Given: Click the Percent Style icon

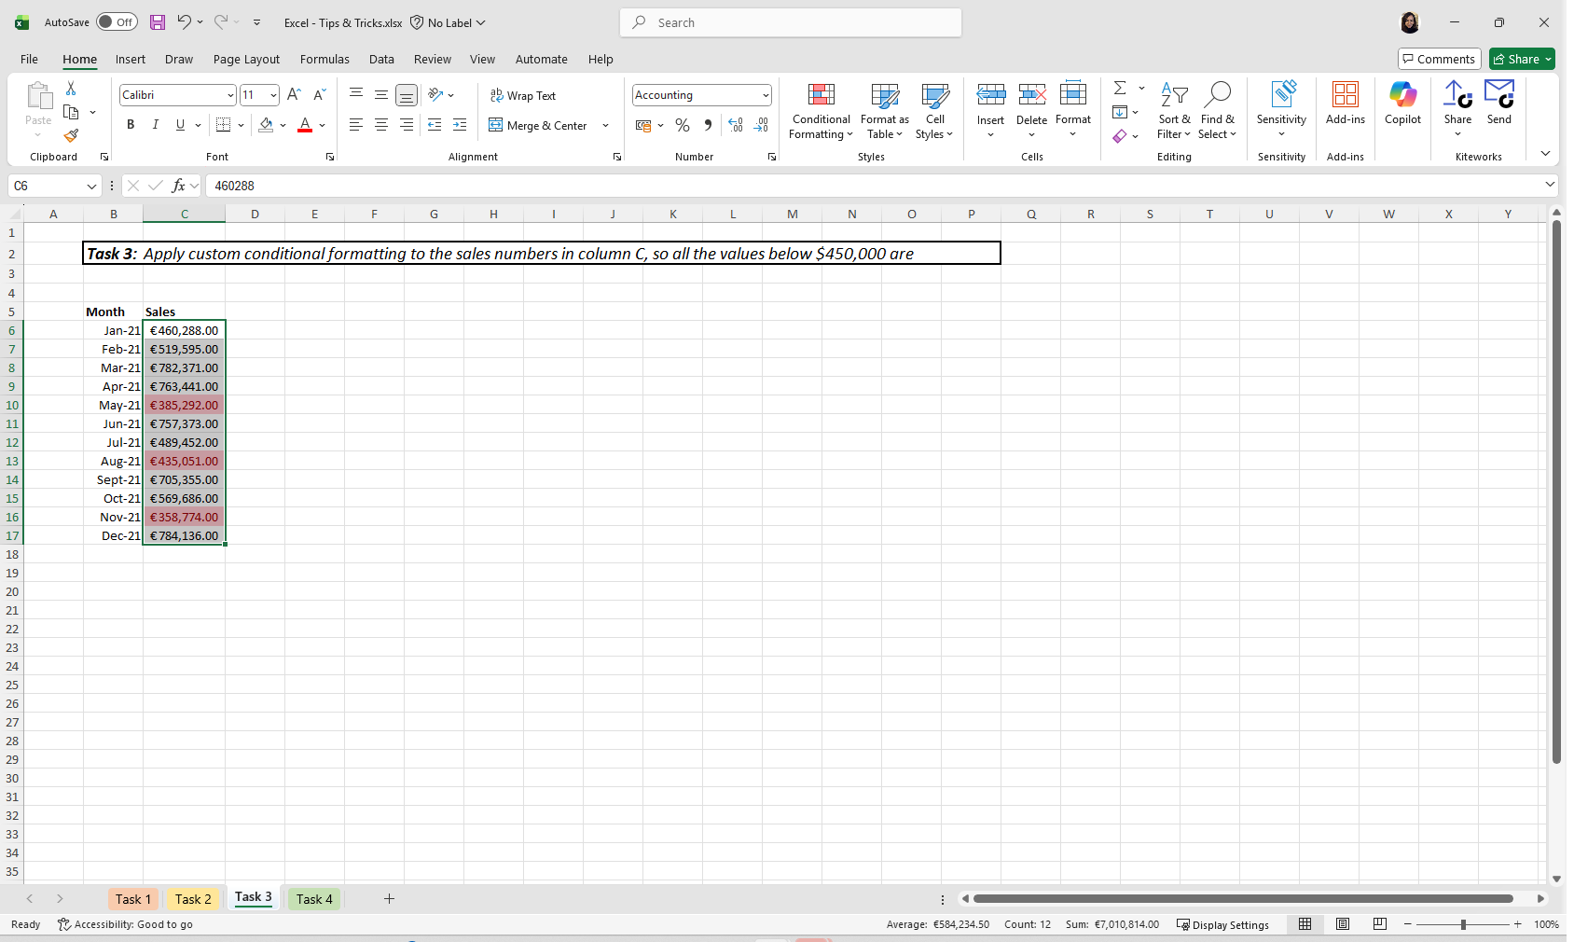Looking at the screenshot, I should 683,125.
